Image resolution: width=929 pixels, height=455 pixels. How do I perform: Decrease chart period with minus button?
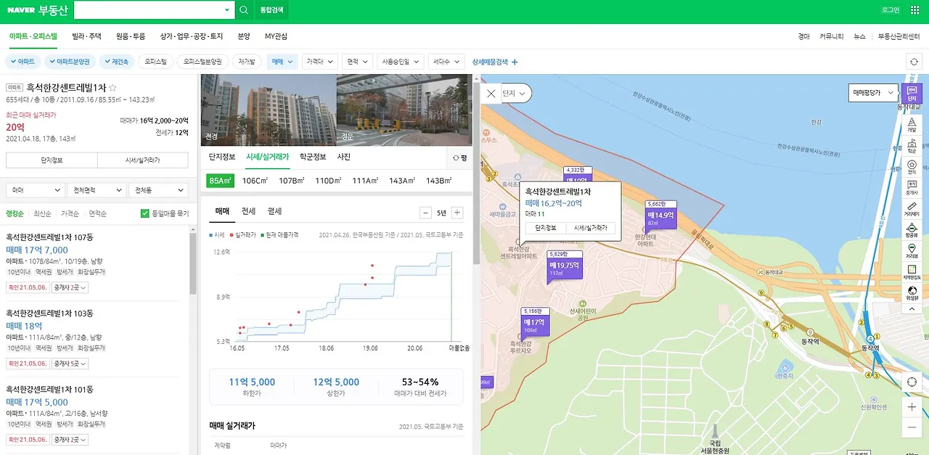tap(426, 213)
